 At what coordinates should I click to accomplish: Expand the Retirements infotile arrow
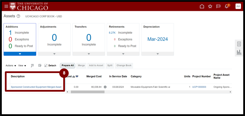123,54
